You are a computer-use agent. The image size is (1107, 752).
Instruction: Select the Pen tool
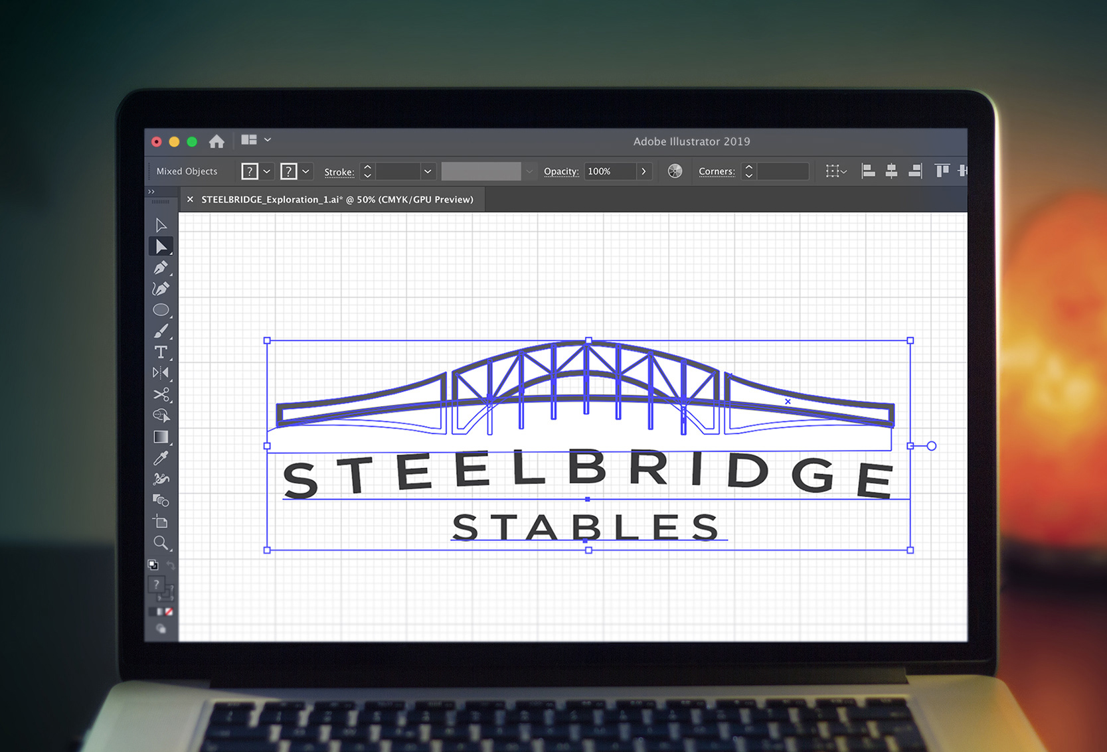tap(161, 267)
